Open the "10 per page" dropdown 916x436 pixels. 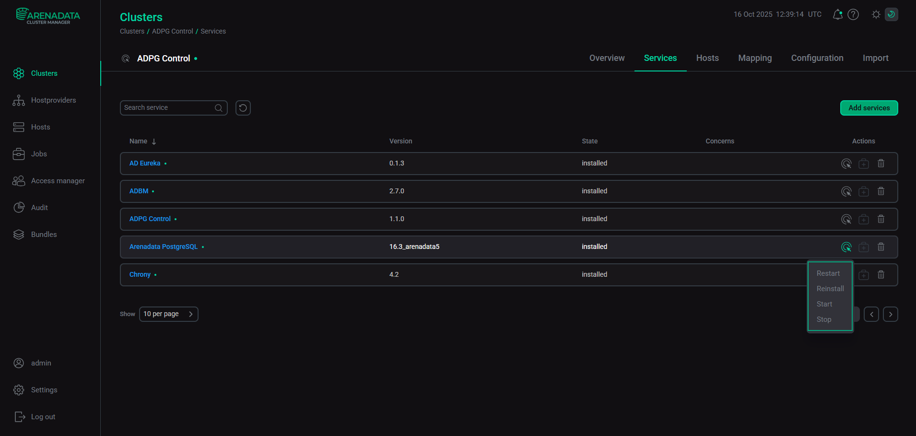tap(168, 314)
